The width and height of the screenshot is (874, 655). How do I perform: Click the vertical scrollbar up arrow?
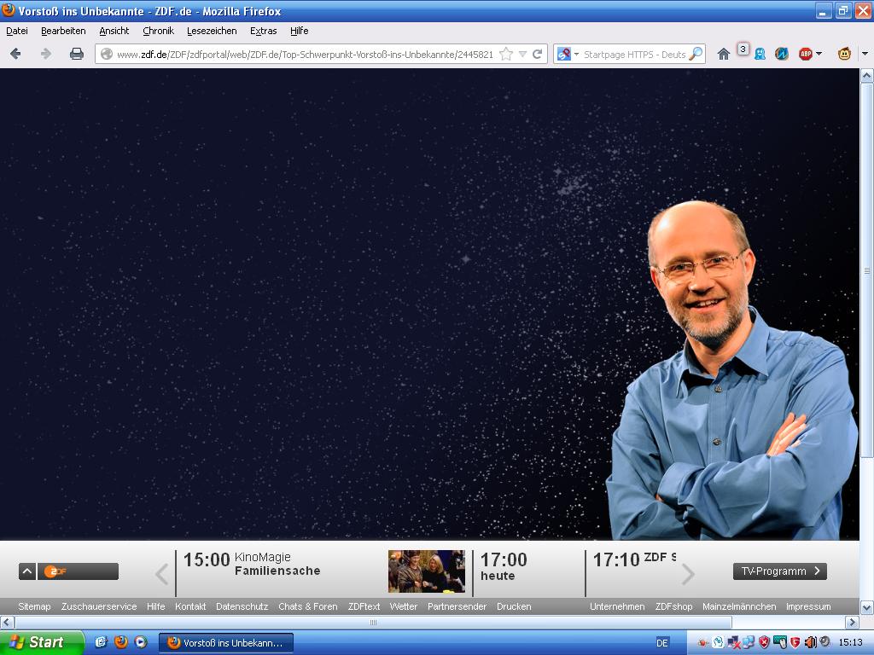click(867, 75)
